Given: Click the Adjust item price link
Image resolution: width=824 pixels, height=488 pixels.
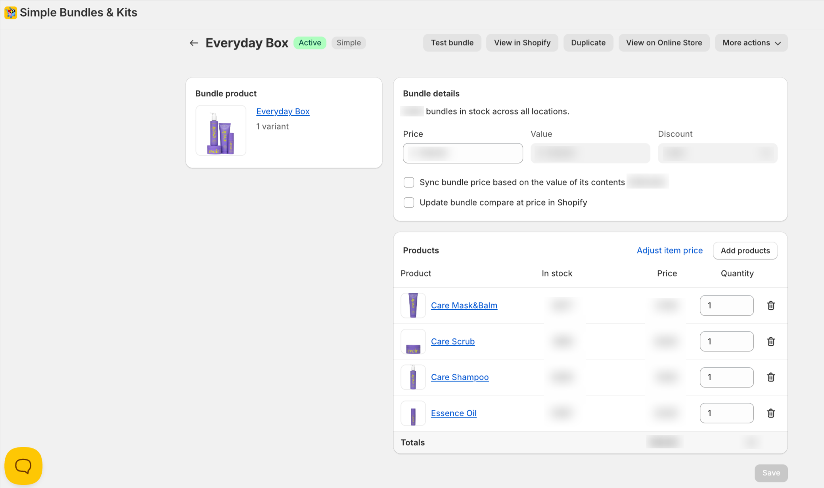Looking at the screenshot, I should point(669,250).
